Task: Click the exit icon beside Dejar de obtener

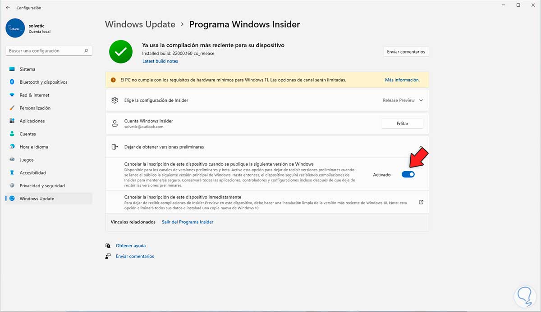Action: tap(115, 147)
